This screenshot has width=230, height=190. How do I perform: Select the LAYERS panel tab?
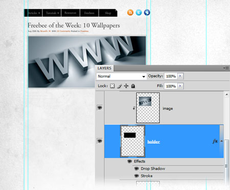104,68
